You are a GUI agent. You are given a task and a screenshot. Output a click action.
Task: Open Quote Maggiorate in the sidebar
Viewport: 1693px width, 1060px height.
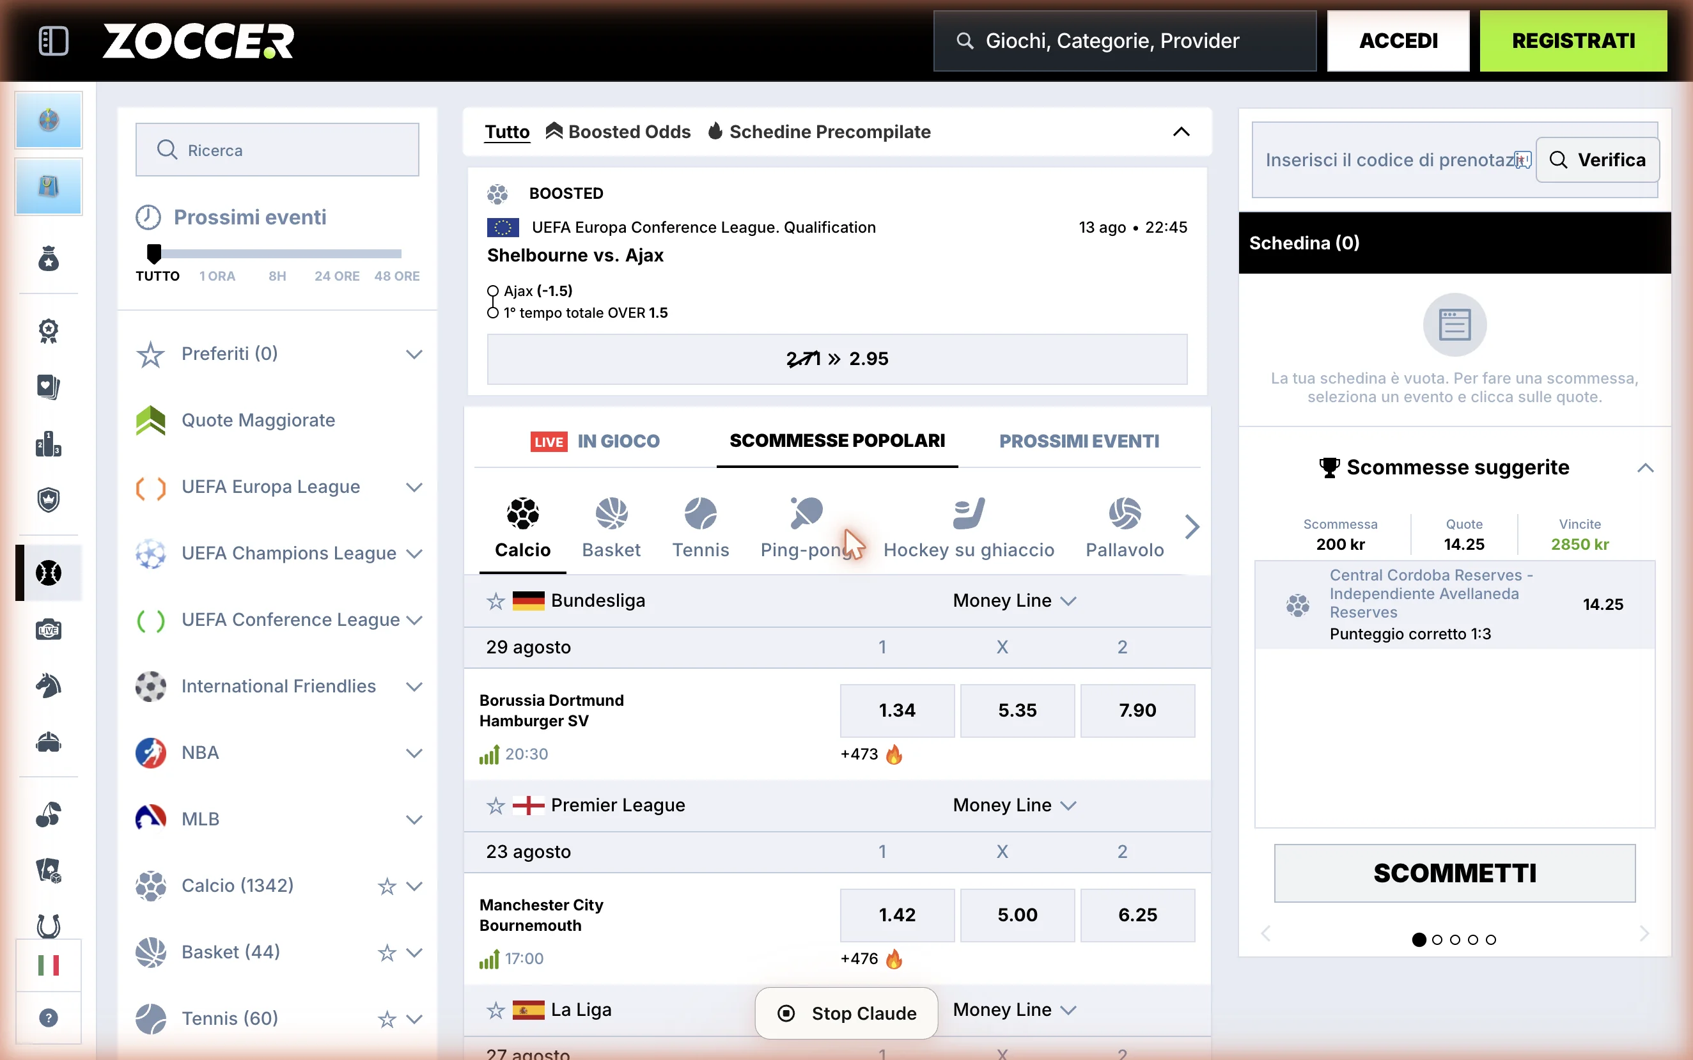(258, 420)
